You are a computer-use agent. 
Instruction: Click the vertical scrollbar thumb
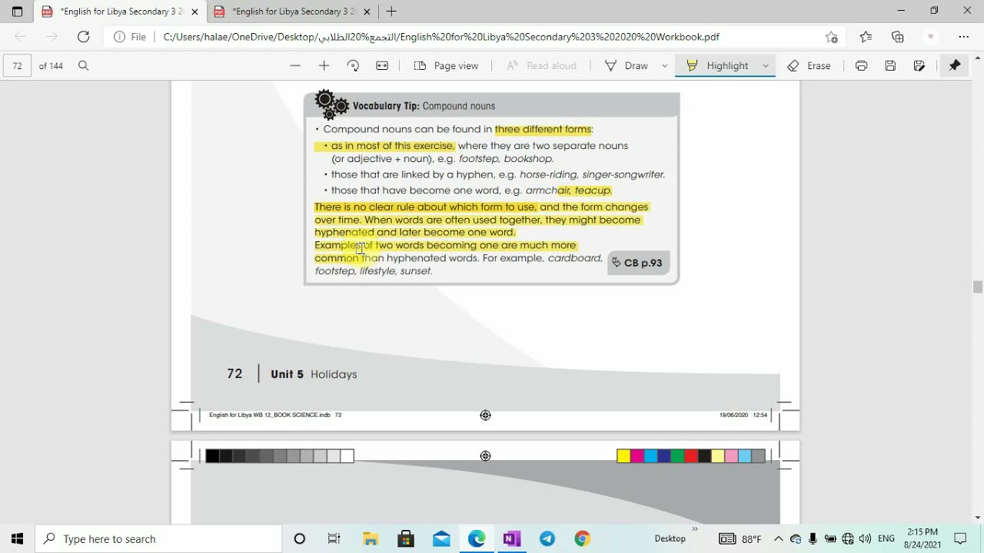[977, 286]
